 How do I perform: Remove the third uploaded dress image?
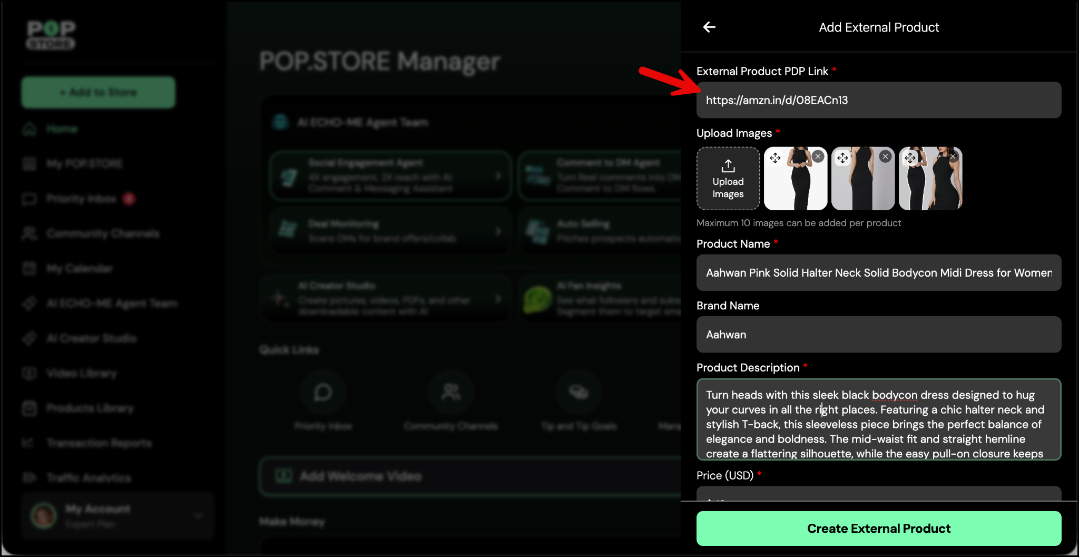(953, 157)
